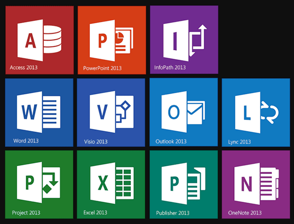Choose the "Outlook 2013" label text
The width and height of the screenshot is (294, 224).
click(x=171, y=142)
